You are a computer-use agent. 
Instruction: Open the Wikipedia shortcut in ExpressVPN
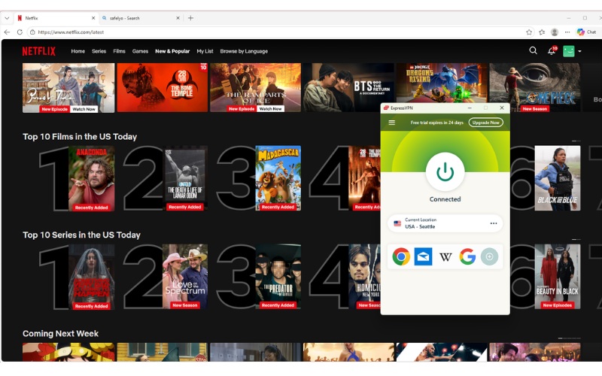445,256
